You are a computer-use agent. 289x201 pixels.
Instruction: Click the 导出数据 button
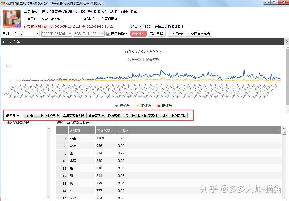click(156, 34)
